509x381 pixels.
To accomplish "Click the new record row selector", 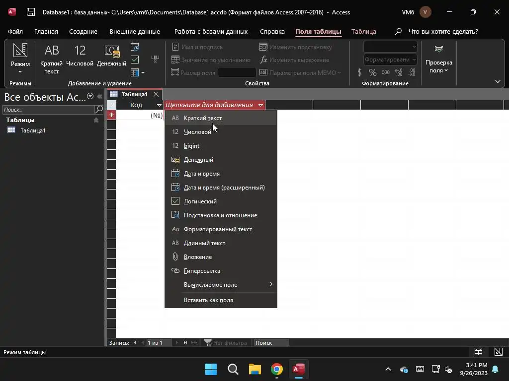I will 111,115.
